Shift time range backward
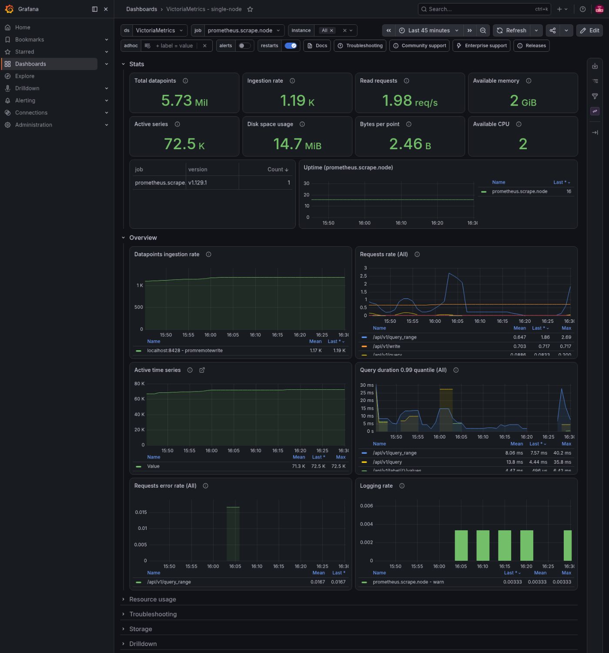Image resolution: width=609 pixels, height=653 pixels. click(388, 30)
